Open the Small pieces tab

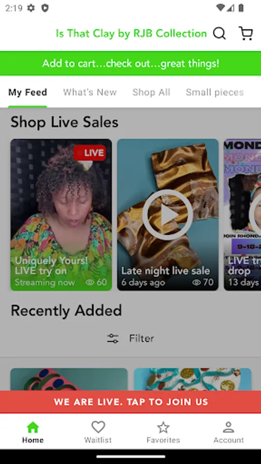pyautogui.click(x=215, y=92)
